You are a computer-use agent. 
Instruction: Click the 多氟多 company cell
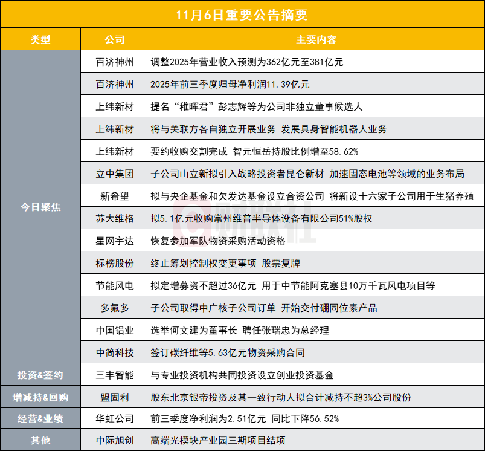click(115, 308)
